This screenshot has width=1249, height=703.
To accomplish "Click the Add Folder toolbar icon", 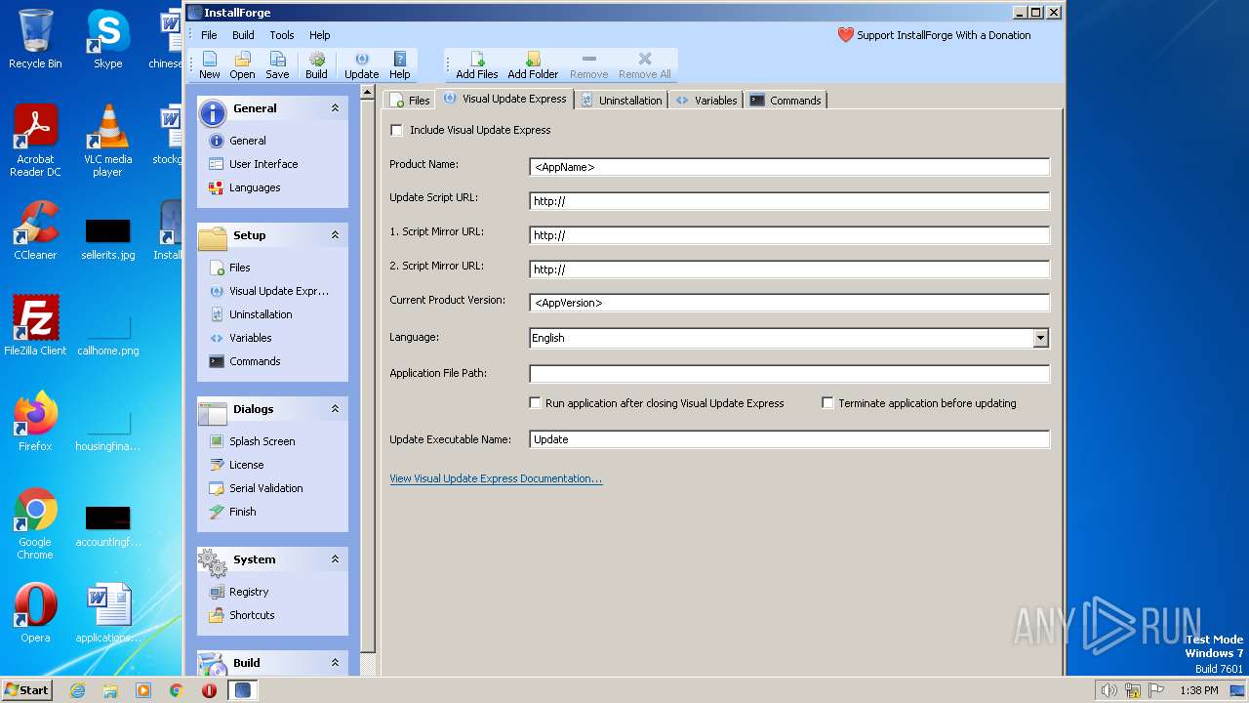I will (x=533, y=65).
